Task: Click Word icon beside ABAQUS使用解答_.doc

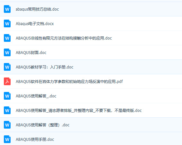Action: (7, 96)
